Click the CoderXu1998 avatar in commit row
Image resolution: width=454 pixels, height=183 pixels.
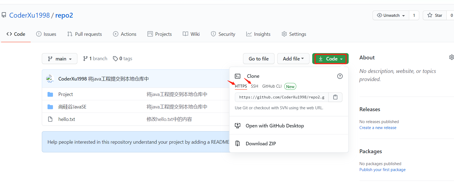(x=50, y=79)
